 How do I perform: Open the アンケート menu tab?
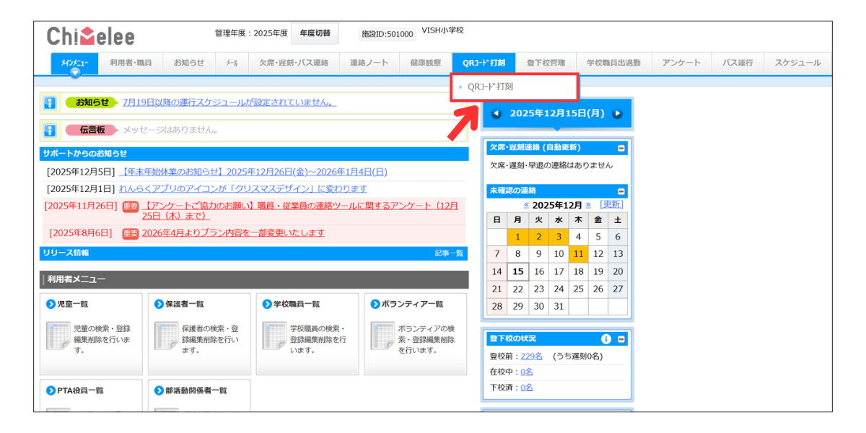(681, 63)
